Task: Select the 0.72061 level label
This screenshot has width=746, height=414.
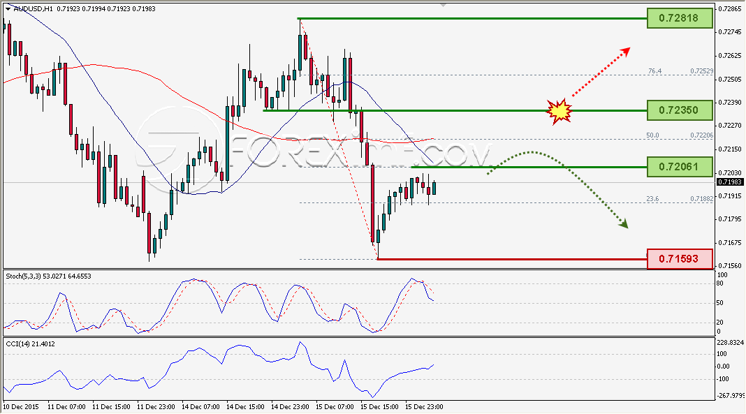Action: (x=680, y=167)
